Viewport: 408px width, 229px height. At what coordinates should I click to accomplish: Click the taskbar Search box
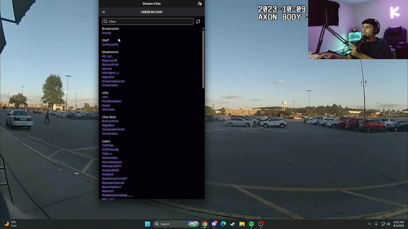pyautogui.click(x=176, y=224)
